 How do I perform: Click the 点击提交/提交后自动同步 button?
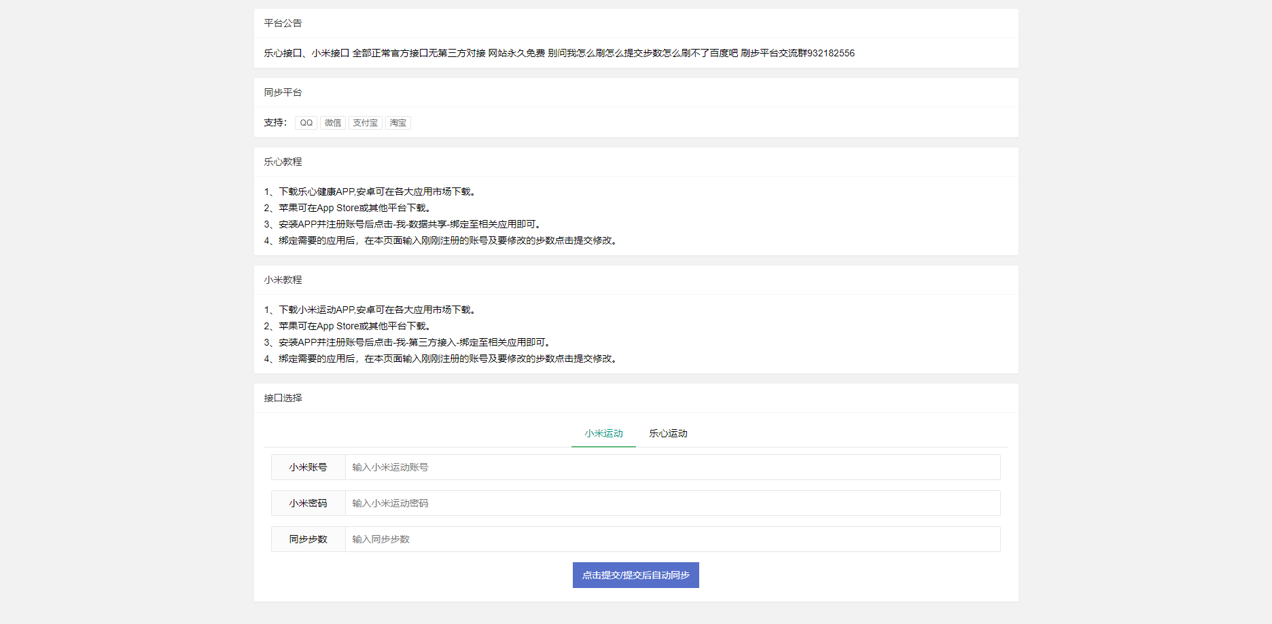[x=635, y=574]
